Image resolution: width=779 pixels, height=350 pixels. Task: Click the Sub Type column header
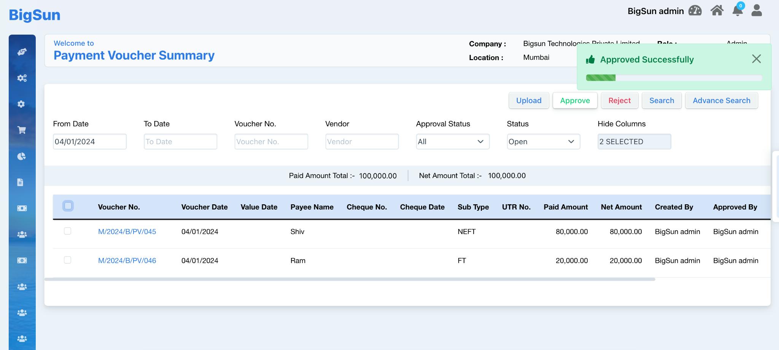tap(473, 207)
